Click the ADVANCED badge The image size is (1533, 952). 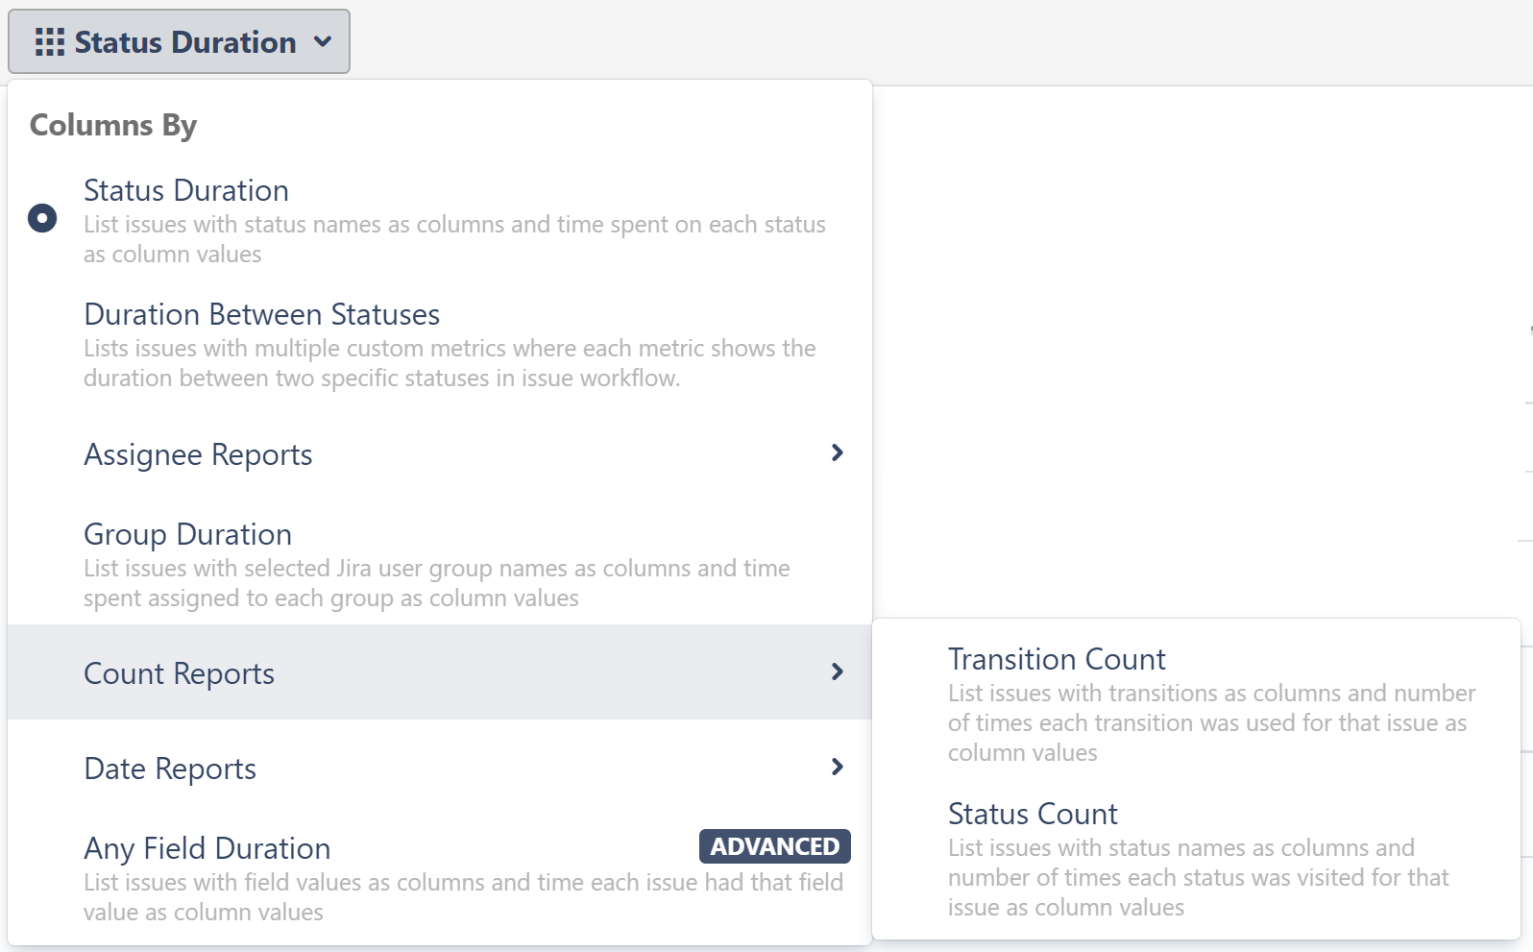coord(774,846)
